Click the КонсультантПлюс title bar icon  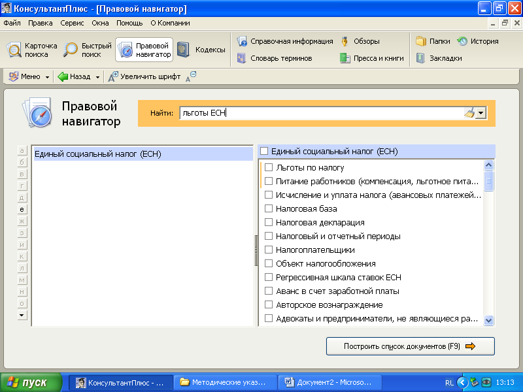point(7,8)
